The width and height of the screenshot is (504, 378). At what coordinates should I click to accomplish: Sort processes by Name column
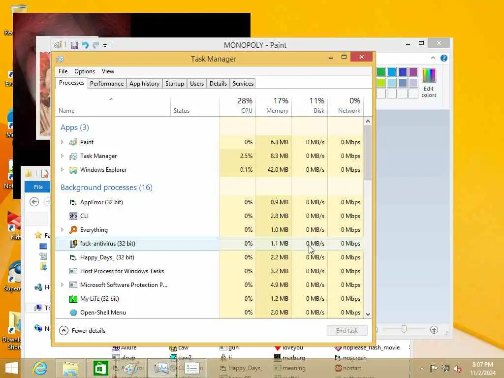(113, 106)
